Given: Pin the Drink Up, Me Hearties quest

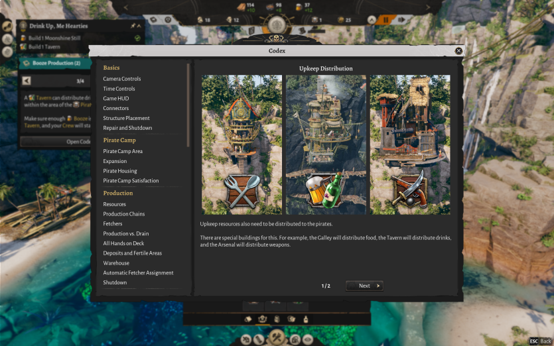Looking at the screenshot, I should click(x=133, y=26).
